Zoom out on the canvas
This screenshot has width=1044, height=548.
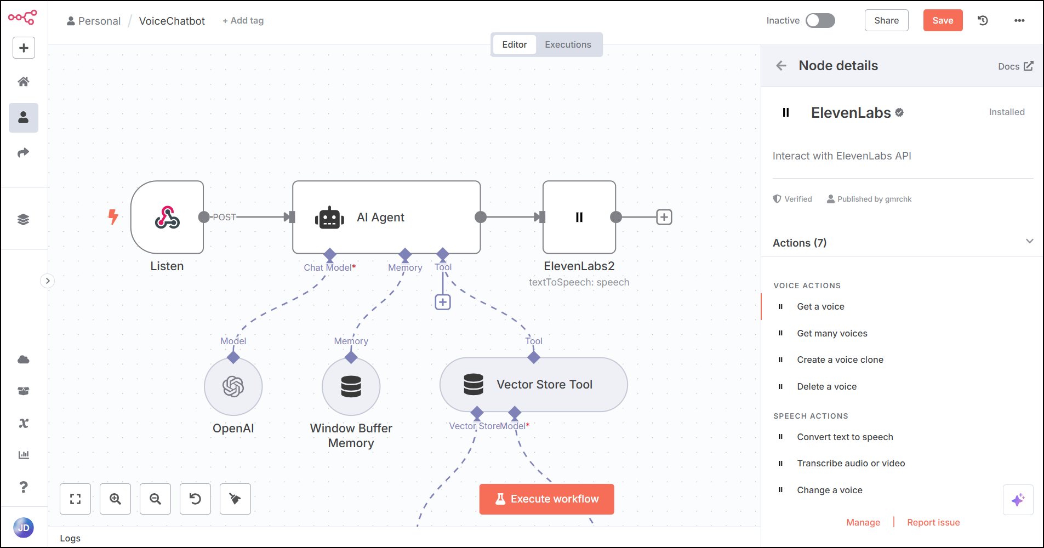pyautogui.click(x=155, y=499)
